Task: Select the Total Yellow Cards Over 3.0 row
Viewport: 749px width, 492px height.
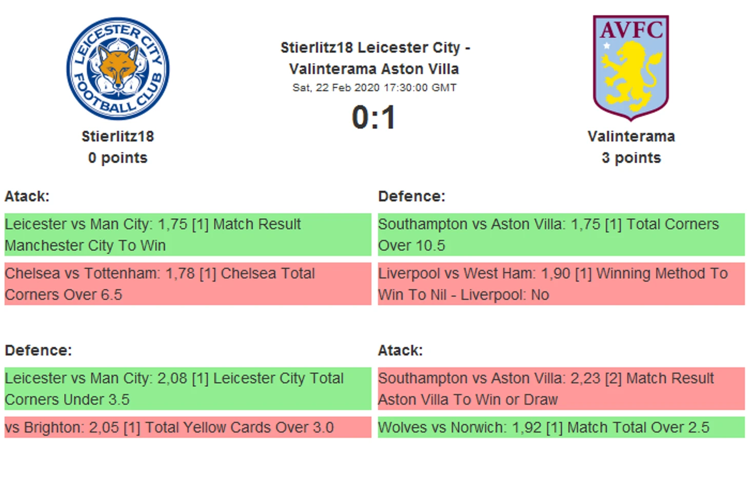Action: tap(188, 427)
